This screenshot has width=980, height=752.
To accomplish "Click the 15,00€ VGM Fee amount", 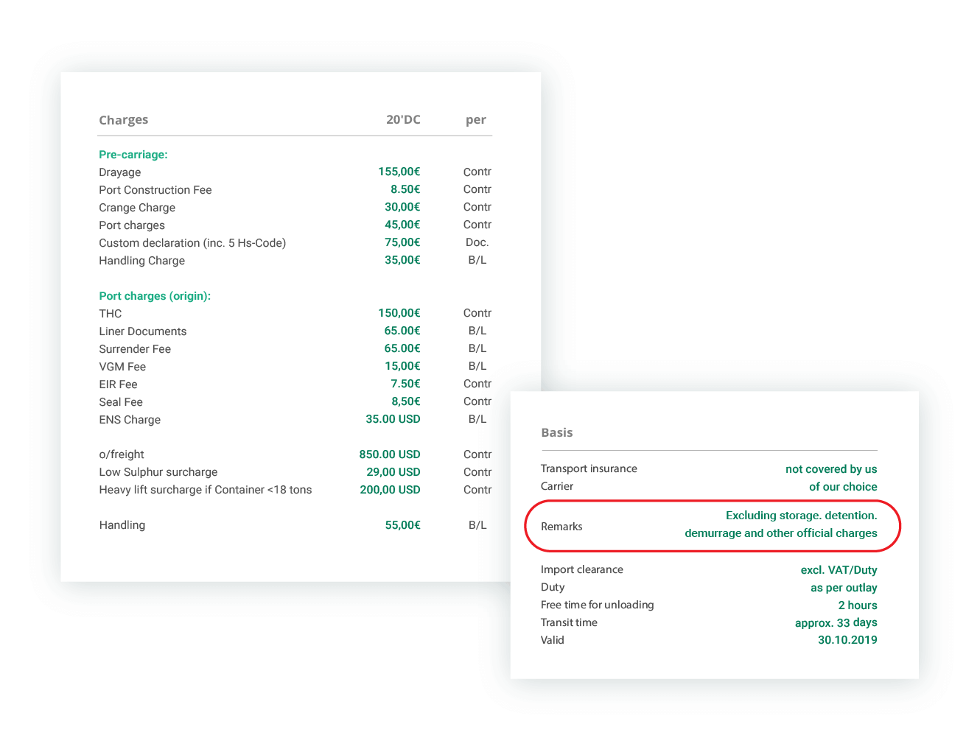I will tap(402, 366).
